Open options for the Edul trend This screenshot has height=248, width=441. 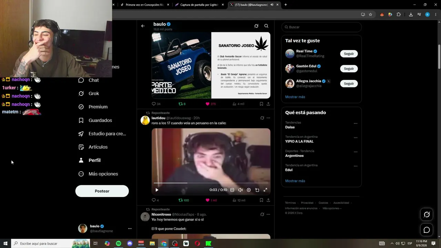[x=356, y=166]
